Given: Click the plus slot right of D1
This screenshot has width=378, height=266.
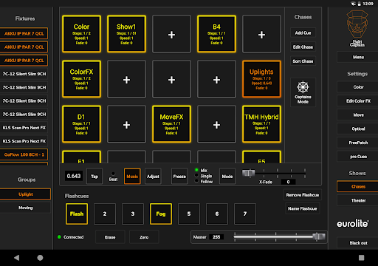Looking at the screenshot, I should [x=126, y=124].
